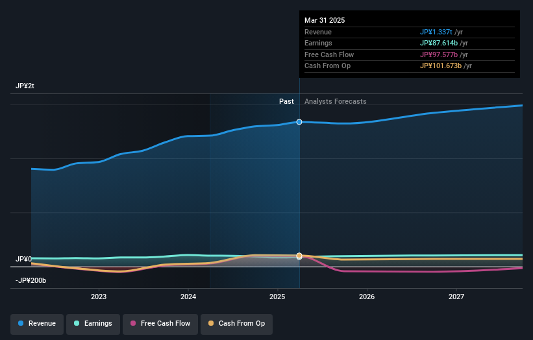Click the Free Cash Flow label in tooltip
The width and height of the screenshot is (533, 340).
(329, 55)
